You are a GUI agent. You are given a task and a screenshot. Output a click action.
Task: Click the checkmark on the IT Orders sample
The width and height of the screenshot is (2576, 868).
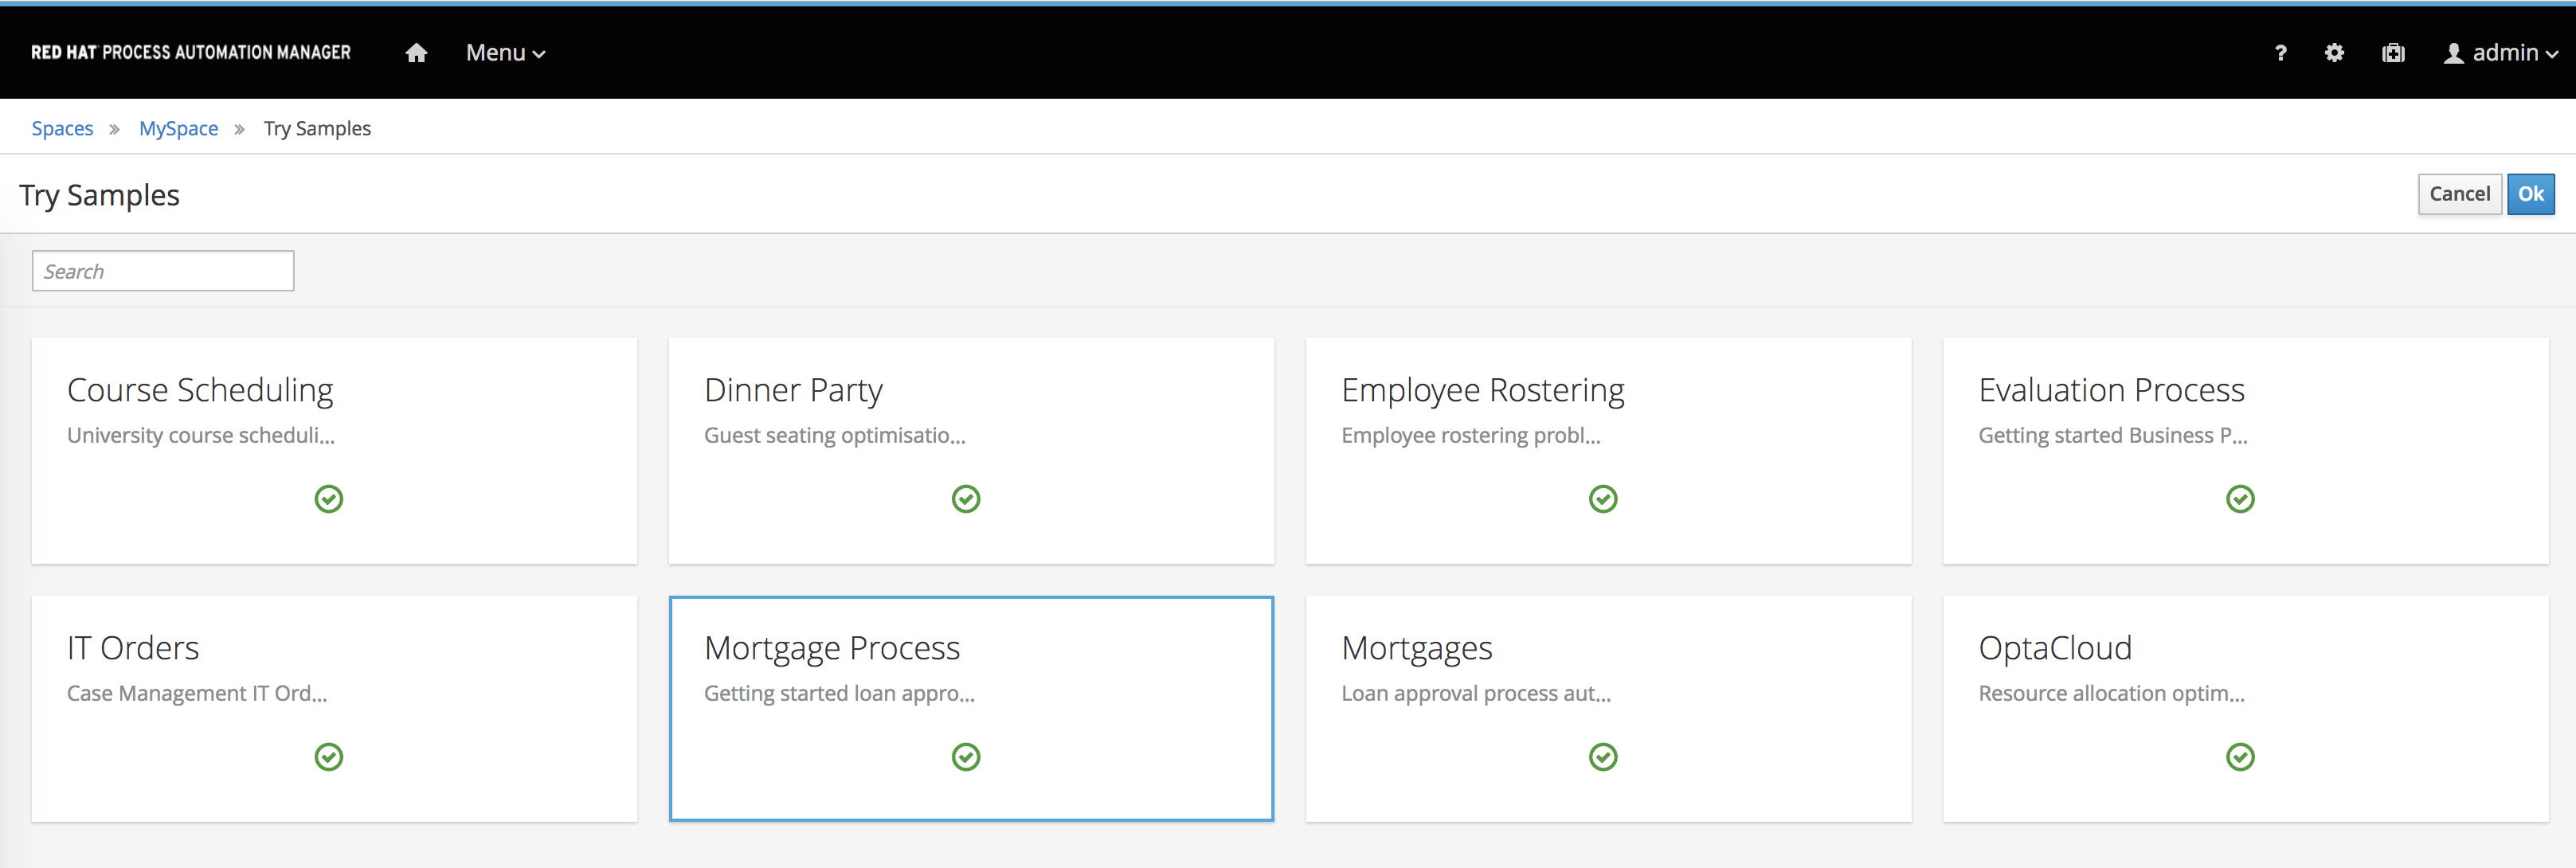click(329, 757)
